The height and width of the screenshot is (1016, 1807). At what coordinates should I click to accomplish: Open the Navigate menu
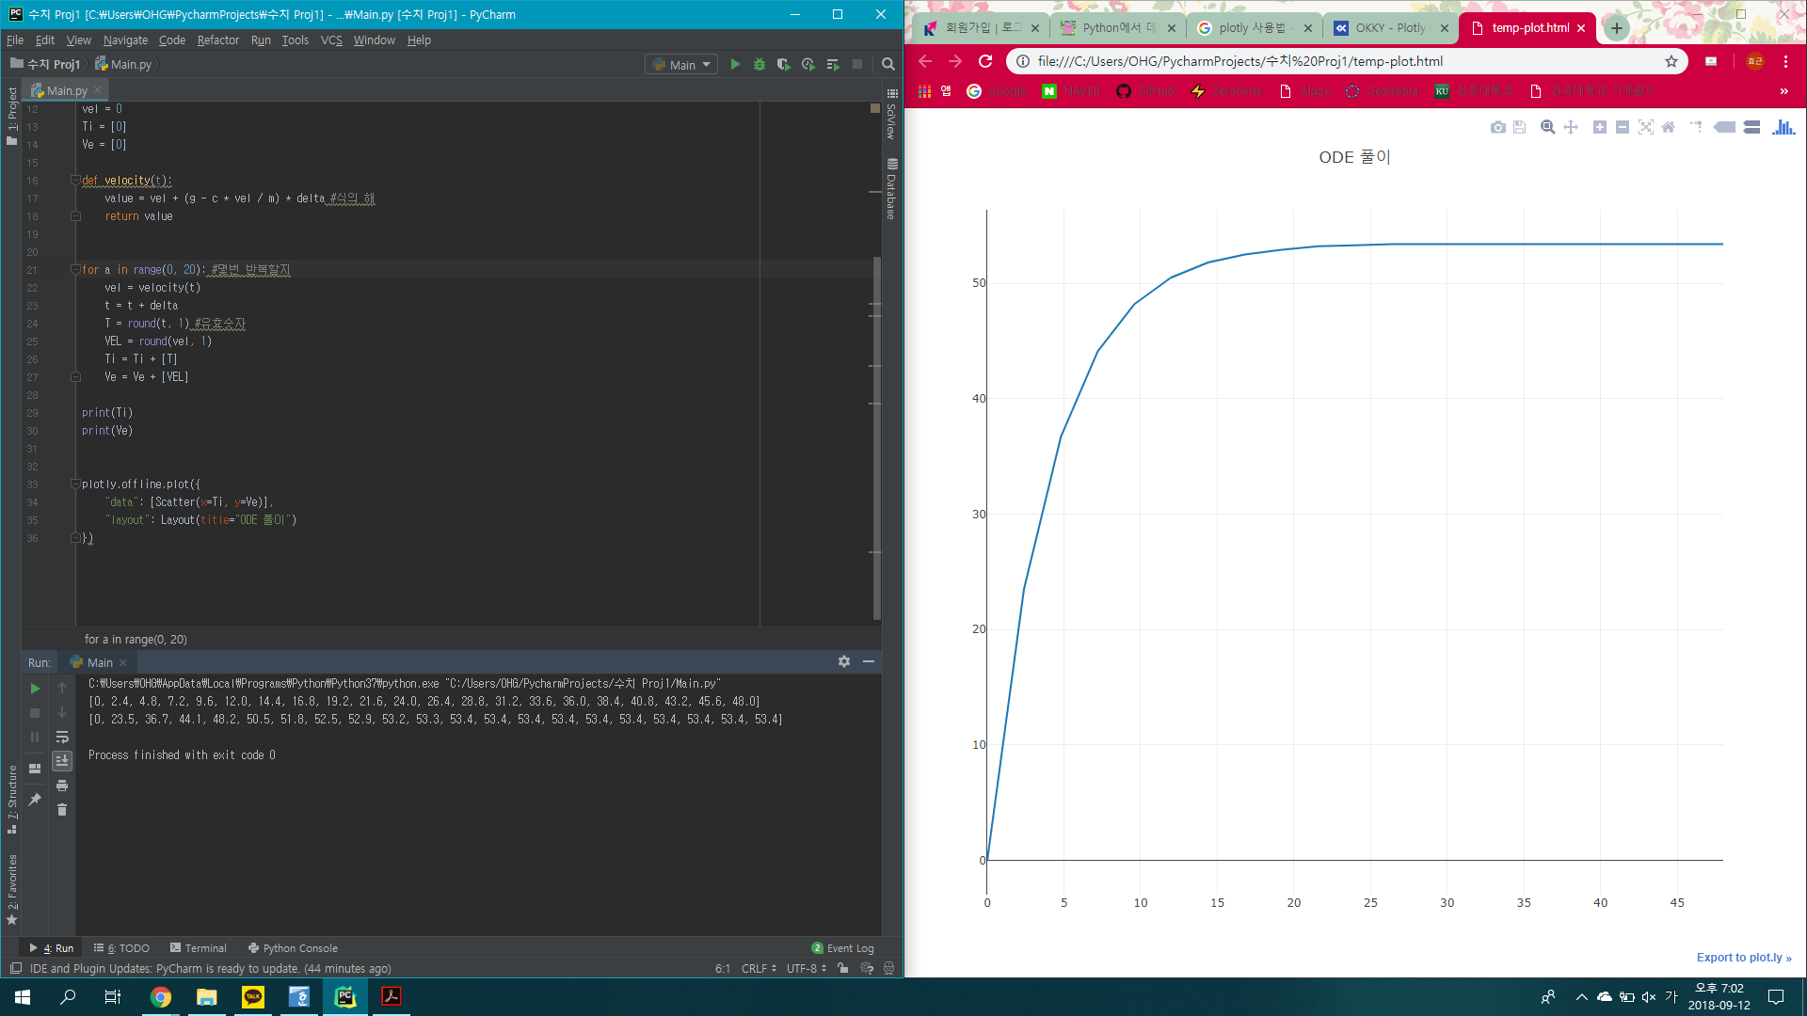click(x=125, y=40)
